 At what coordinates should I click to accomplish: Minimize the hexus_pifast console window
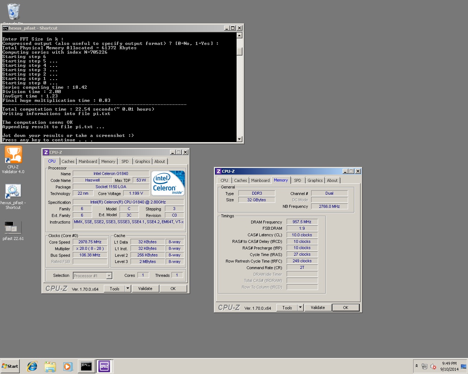click(x=227, y=28)
